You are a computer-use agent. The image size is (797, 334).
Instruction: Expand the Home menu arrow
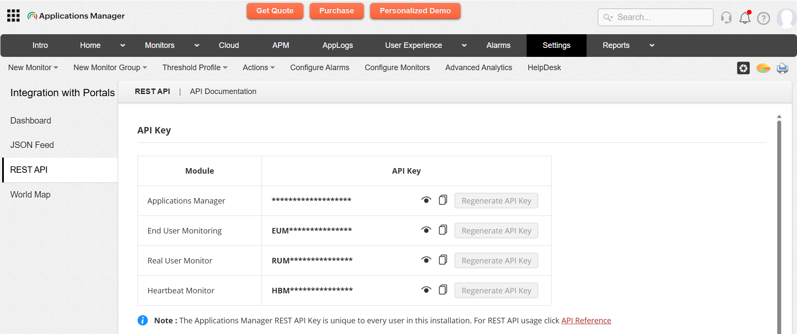123,45
